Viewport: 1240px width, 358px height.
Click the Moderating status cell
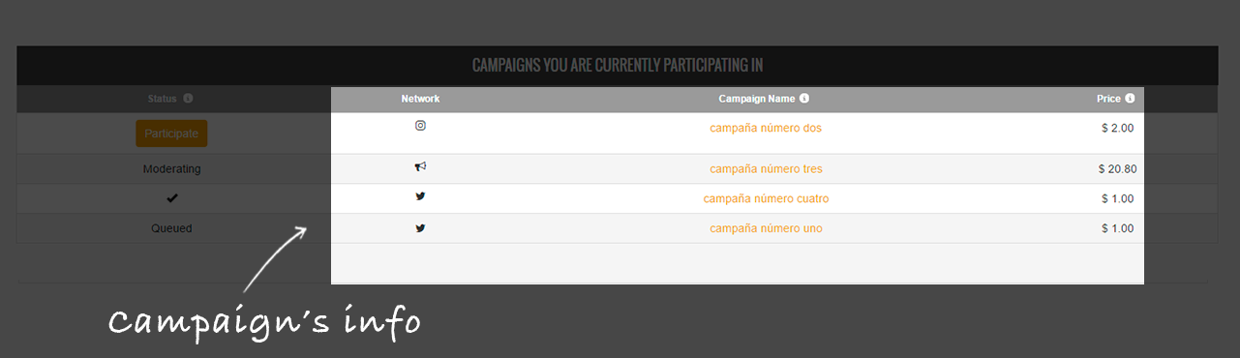point(172,169)
